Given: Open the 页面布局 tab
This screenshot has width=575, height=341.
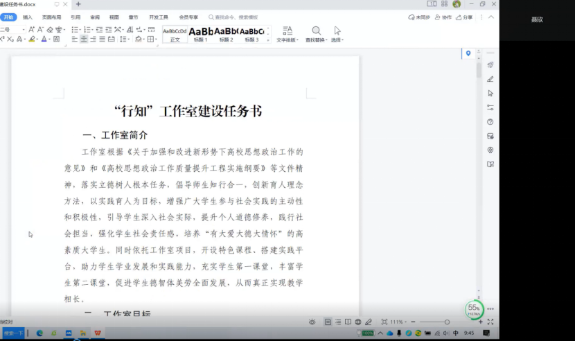Looking at the screenshot, I should point(51,17).
